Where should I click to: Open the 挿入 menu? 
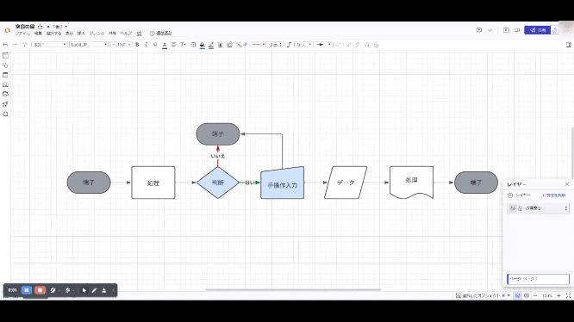coord(81,34)
